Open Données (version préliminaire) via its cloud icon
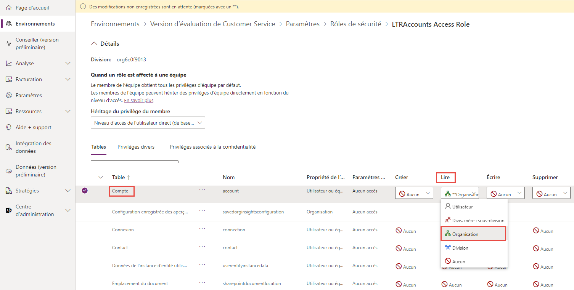Image resolution: width=574 pixels, height=290 pixels. [9, 171]
